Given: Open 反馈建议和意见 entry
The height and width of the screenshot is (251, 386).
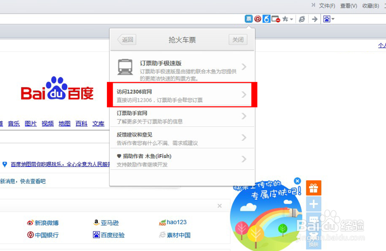Looking at the screenshot, I should coord(182,138).
